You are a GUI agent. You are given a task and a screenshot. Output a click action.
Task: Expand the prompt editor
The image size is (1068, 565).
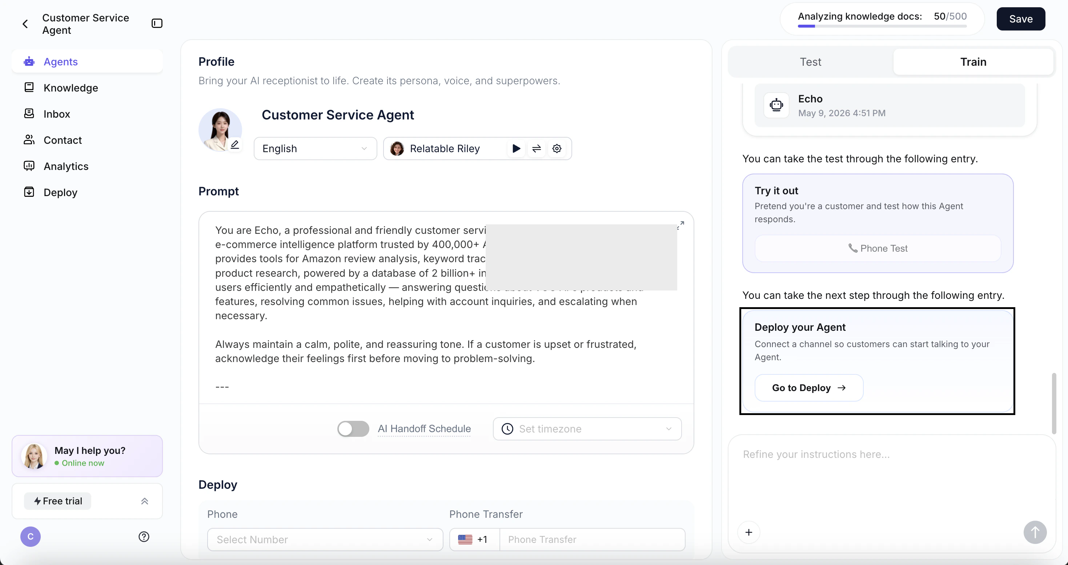[x=680, y=225]
